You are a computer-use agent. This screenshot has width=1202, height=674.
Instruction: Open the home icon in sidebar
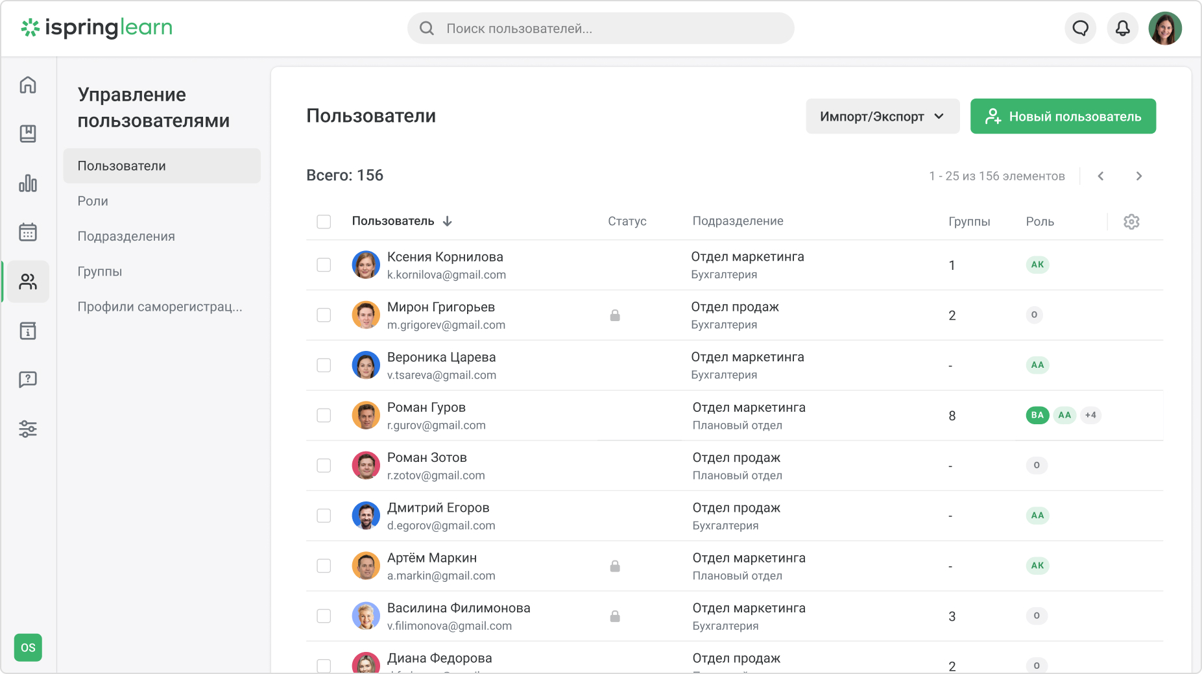coord(28,85)
